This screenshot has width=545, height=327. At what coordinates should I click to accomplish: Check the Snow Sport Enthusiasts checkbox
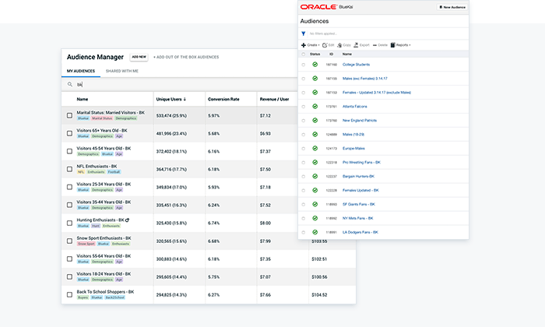pos(69,241)
